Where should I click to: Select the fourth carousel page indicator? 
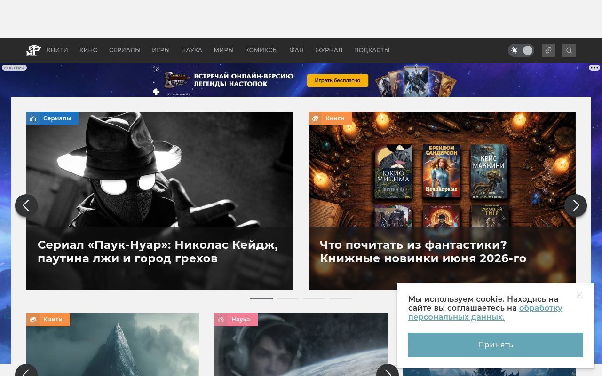click(x=341, y=298)
